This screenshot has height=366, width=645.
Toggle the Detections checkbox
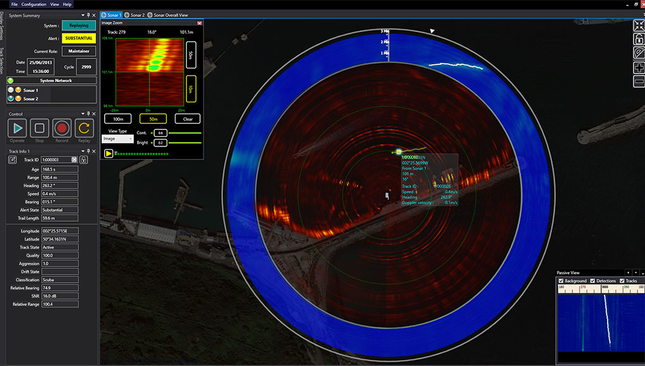point(593,281)
